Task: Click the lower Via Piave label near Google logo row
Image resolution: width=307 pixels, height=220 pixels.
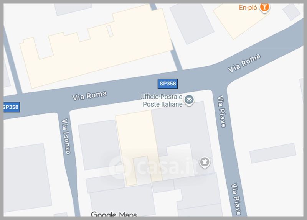Action: coord(236,199)
